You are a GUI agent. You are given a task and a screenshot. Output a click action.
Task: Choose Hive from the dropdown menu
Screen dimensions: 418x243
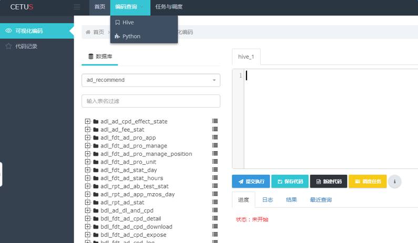[x=144, y=23]
